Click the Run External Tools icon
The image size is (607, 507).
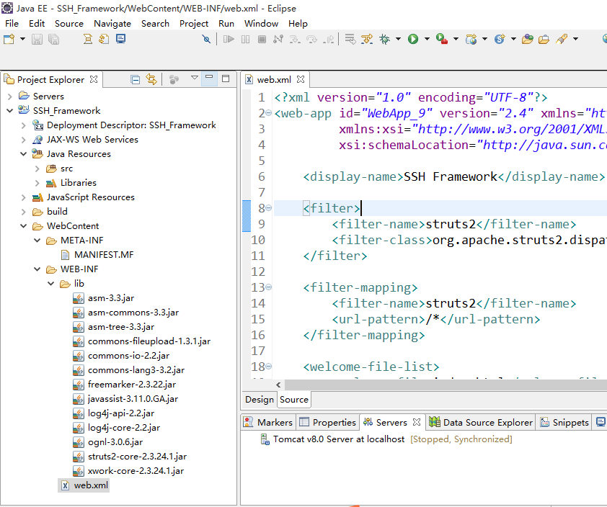pyautogui.click(x=442, y=39)
